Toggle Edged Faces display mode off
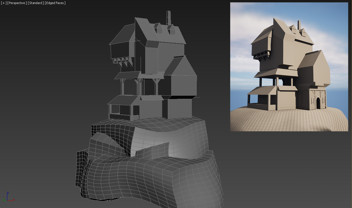 pyautogui.click(x=55, y=3)
